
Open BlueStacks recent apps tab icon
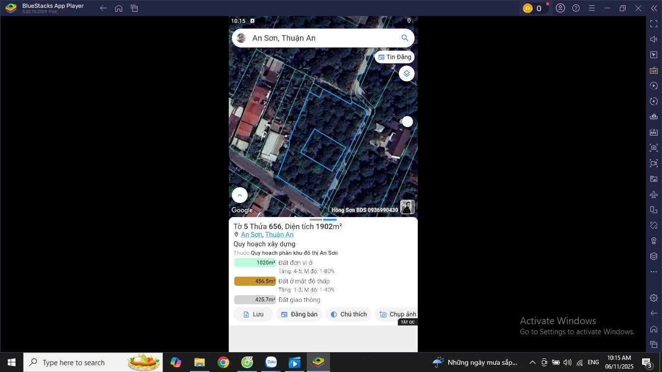[134, 8]
